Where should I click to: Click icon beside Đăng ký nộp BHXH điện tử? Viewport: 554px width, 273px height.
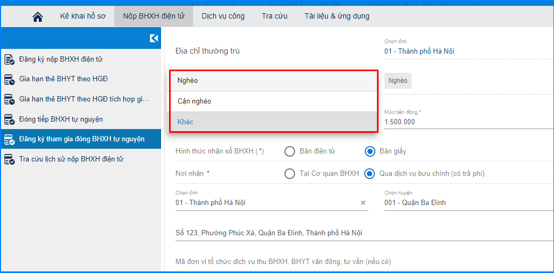tap(9, 59)
